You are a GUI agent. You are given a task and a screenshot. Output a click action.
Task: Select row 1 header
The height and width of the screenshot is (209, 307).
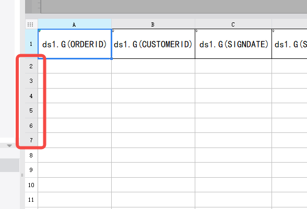(31, 44)
